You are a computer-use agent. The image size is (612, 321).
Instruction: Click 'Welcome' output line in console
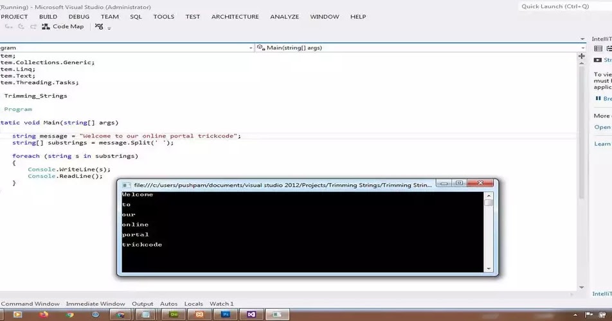[138, 195]
